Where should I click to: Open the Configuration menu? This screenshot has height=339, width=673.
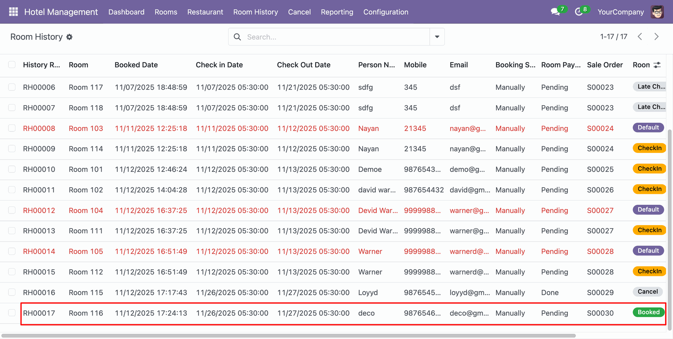click(386, 12)
